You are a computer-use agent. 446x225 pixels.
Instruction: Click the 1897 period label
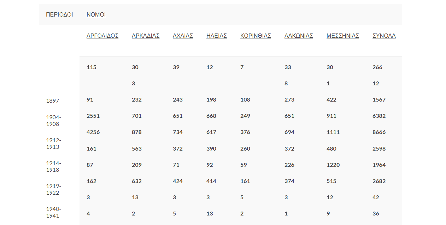coord(53,101)
